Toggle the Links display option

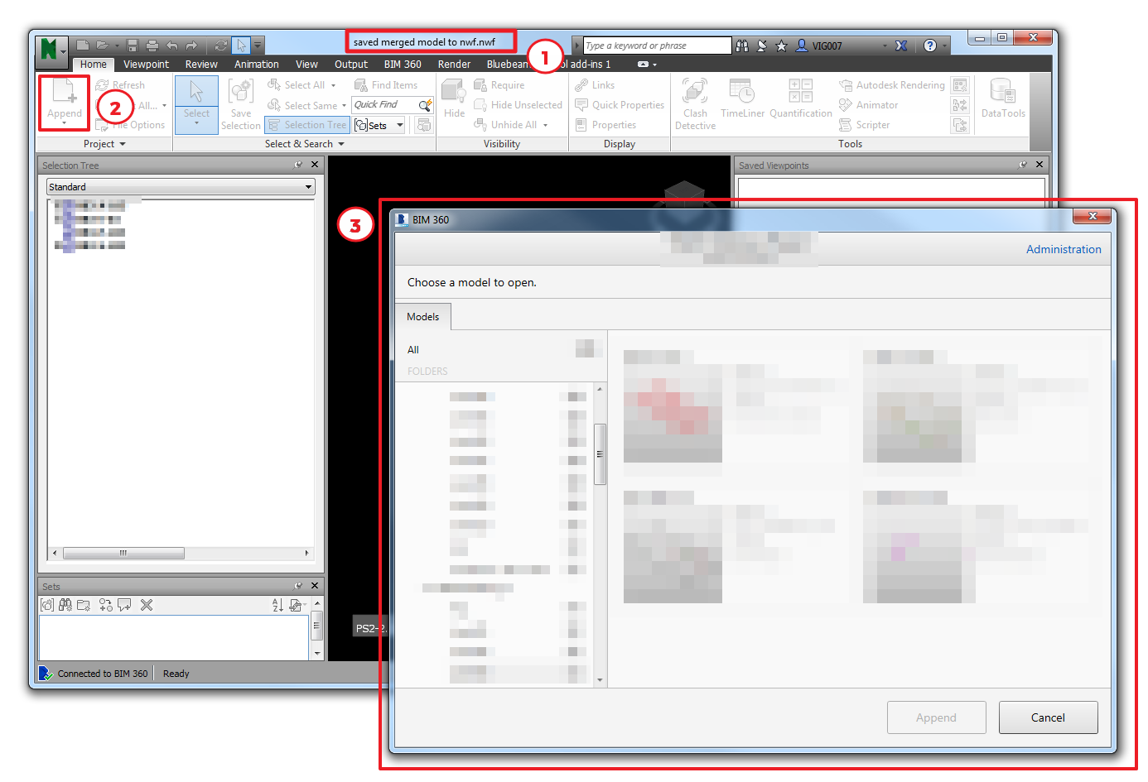(595, 85)
